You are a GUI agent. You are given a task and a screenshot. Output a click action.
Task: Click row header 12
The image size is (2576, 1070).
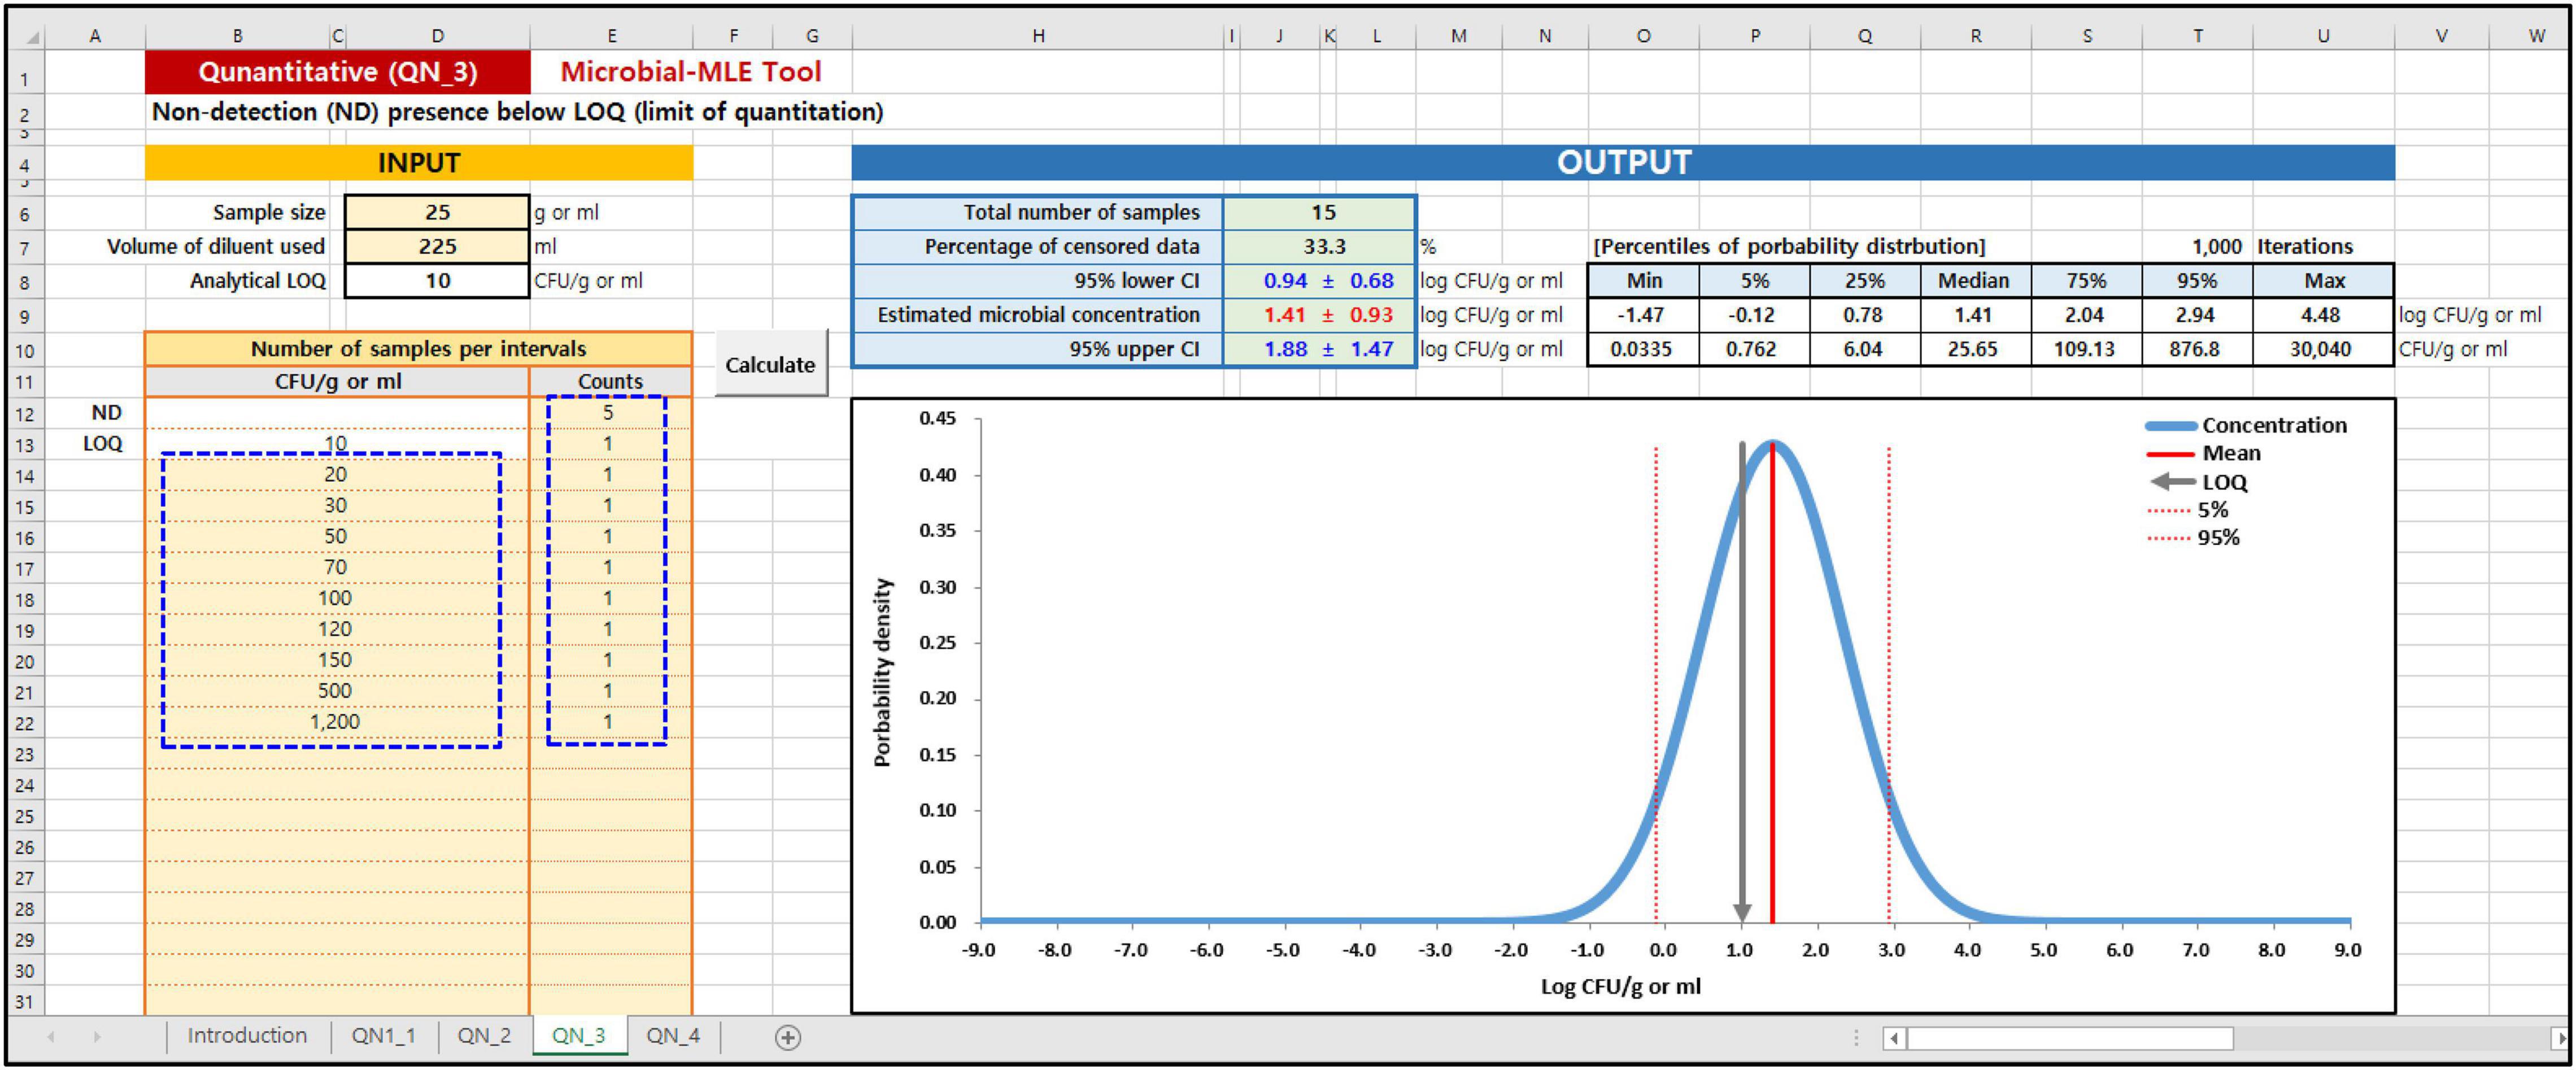26,414
